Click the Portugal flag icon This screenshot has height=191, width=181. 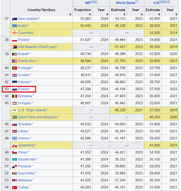point(14,68)
